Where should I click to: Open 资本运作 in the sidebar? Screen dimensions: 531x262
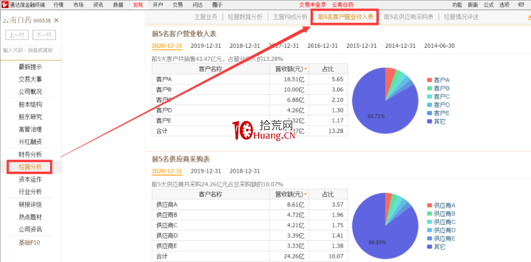30,179
